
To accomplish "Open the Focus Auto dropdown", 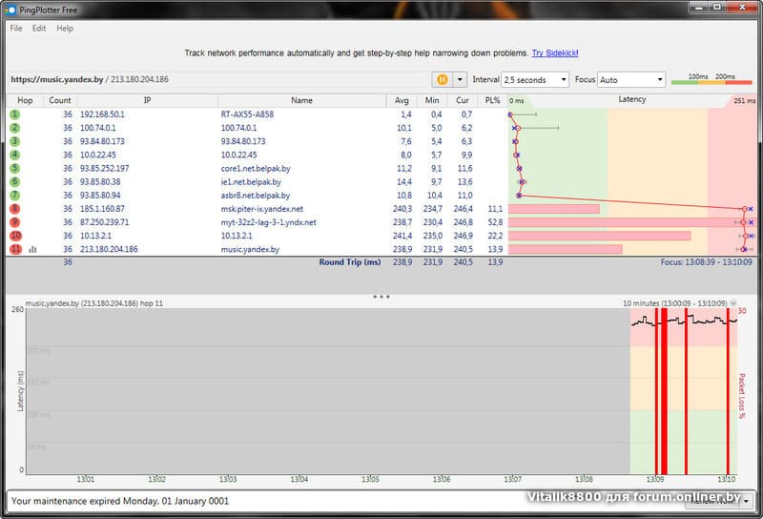I will tap(630, 80).
